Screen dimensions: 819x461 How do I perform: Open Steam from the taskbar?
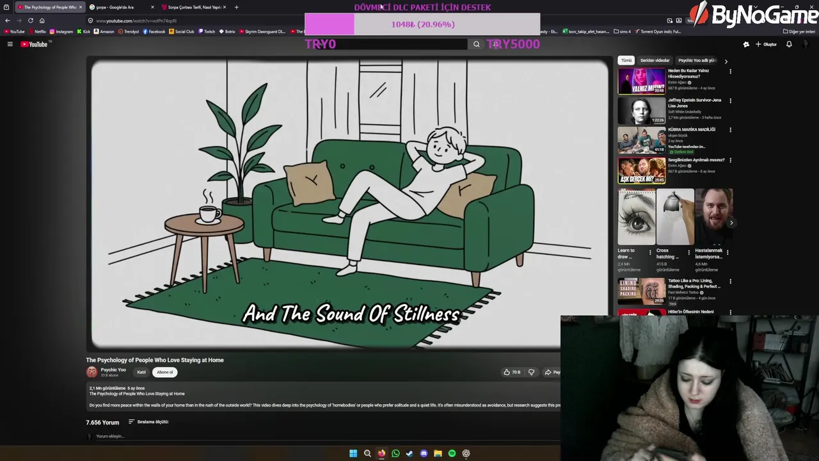click(409, 453)
